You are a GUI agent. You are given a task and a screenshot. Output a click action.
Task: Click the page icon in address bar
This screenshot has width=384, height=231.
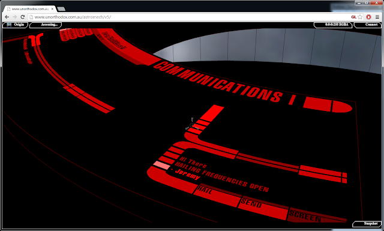(31, 17)
